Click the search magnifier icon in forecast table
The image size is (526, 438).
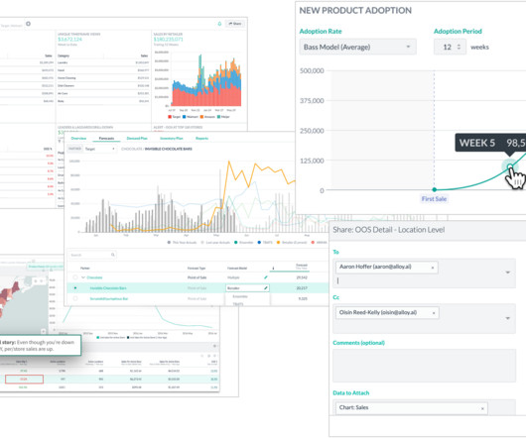click(x=113, y=255)
